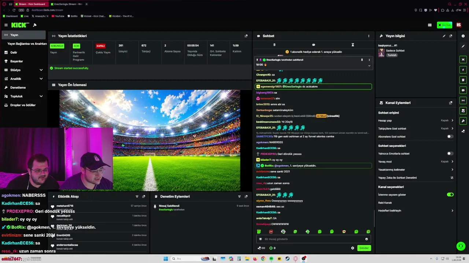Viewport: 469px width, 263px height.
Task: Toggle Yalnızca Emotlarla sohbet switch
Action: pyautogui.click(x=450, y=154)
